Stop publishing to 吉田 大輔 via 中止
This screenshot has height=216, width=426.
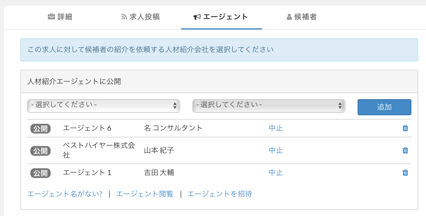pos(276,173)
